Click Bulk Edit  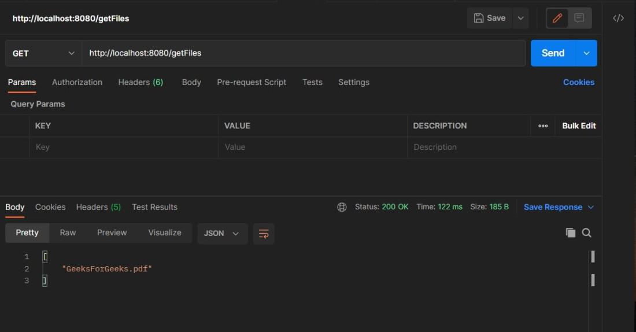click(579, 126)
